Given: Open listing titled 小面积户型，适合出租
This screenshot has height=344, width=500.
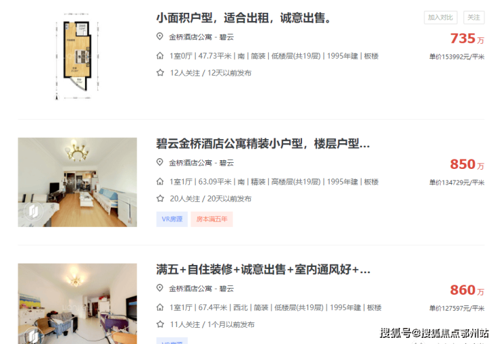Looking at the screenshot, I should 244,18.
